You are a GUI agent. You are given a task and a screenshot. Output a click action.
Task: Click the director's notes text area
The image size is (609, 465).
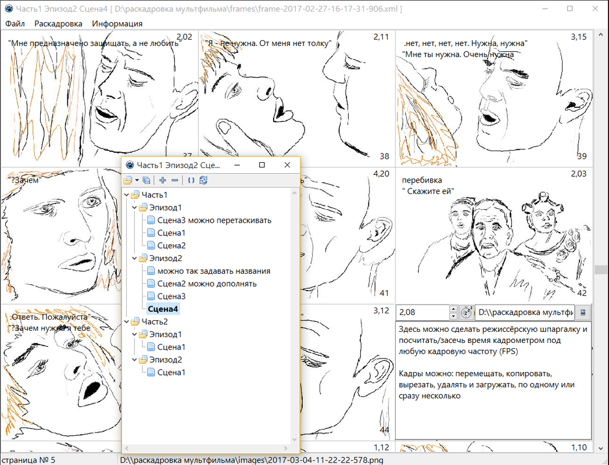coord(493,378)
